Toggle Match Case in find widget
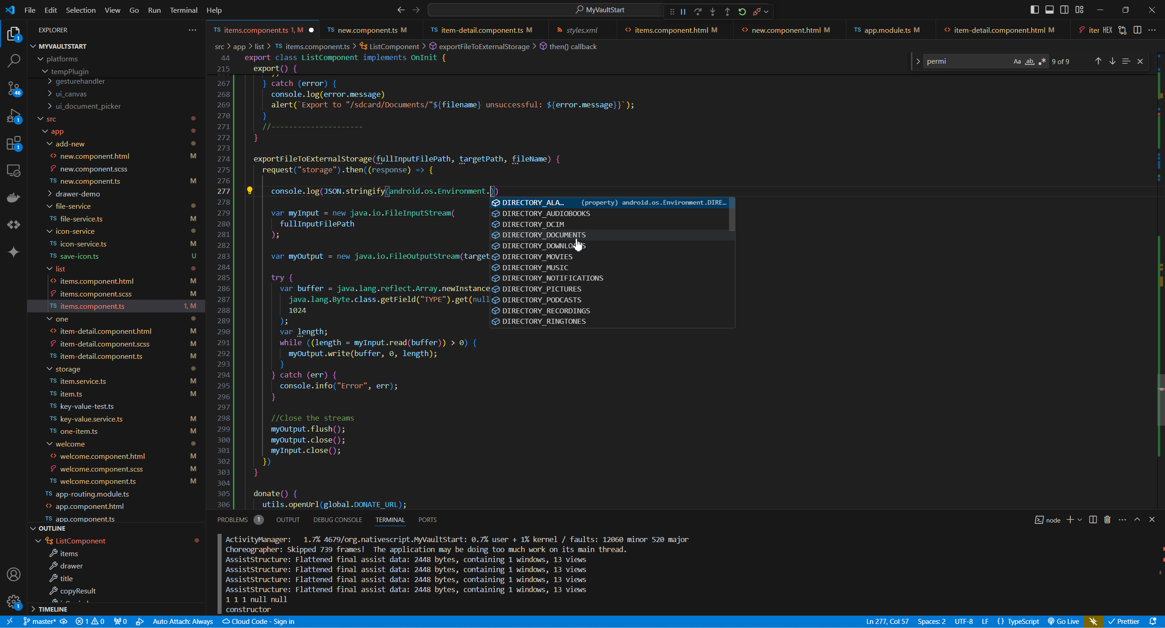This screenshot has width=1165, height=628. click(1017, 61)
